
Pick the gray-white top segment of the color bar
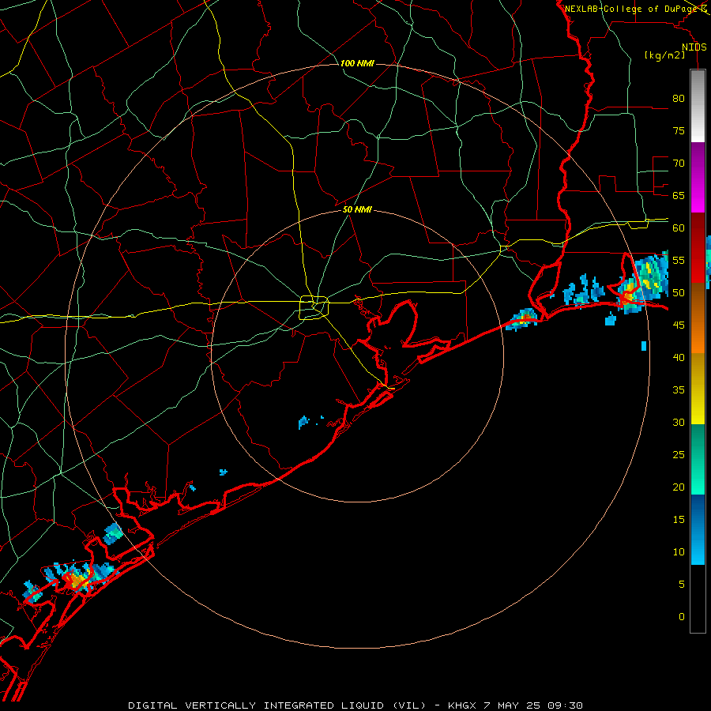pos(698,106)
